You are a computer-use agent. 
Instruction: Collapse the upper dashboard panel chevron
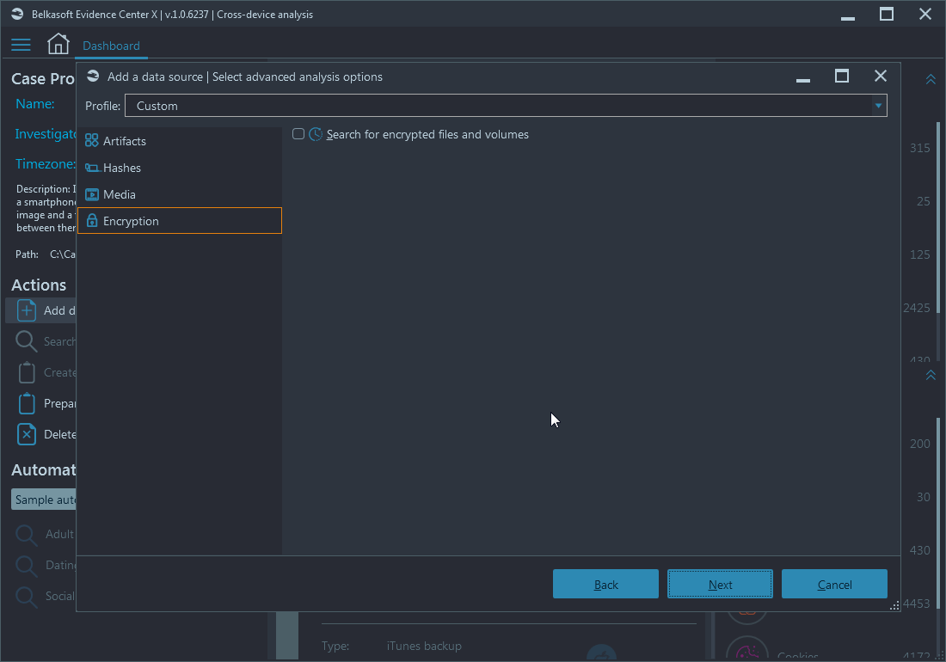click(931, 80)
